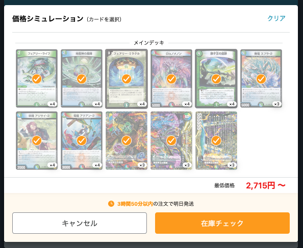Uncheck the 電龍 アクアン-2 card
The width and height of the screenshot is (303, 248).
82,141
